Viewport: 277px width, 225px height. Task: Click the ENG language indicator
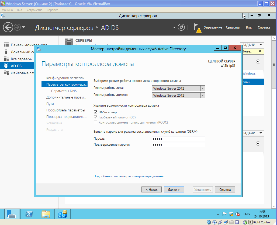(x=247, y=214)
